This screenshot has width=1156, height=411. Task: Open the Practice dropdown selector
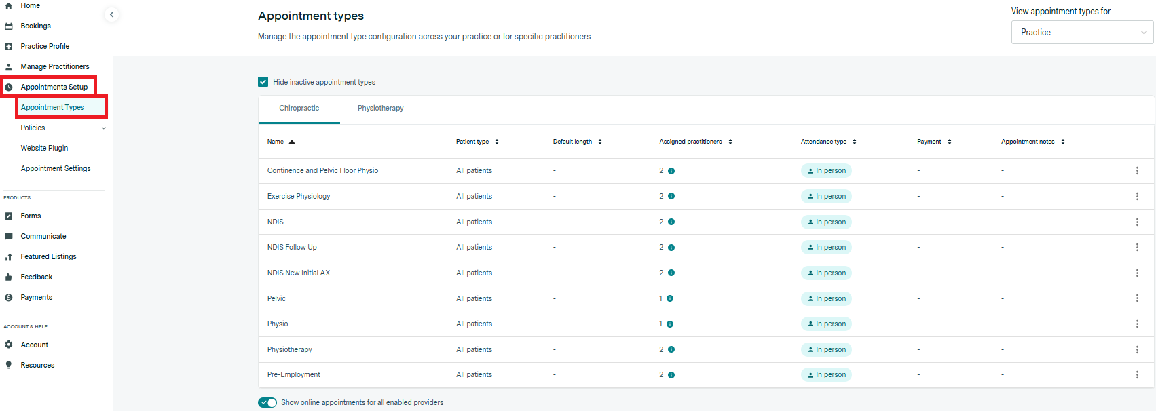click(x=1082, y=33)
